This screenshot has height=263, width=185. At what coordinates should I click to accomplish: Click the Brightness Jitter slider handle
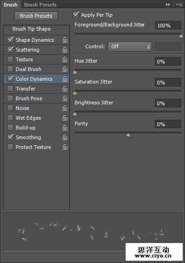[75, 114]
